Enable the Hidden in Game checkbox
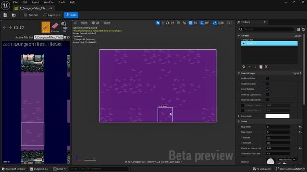The image size is (307, 172). (267, 84)
